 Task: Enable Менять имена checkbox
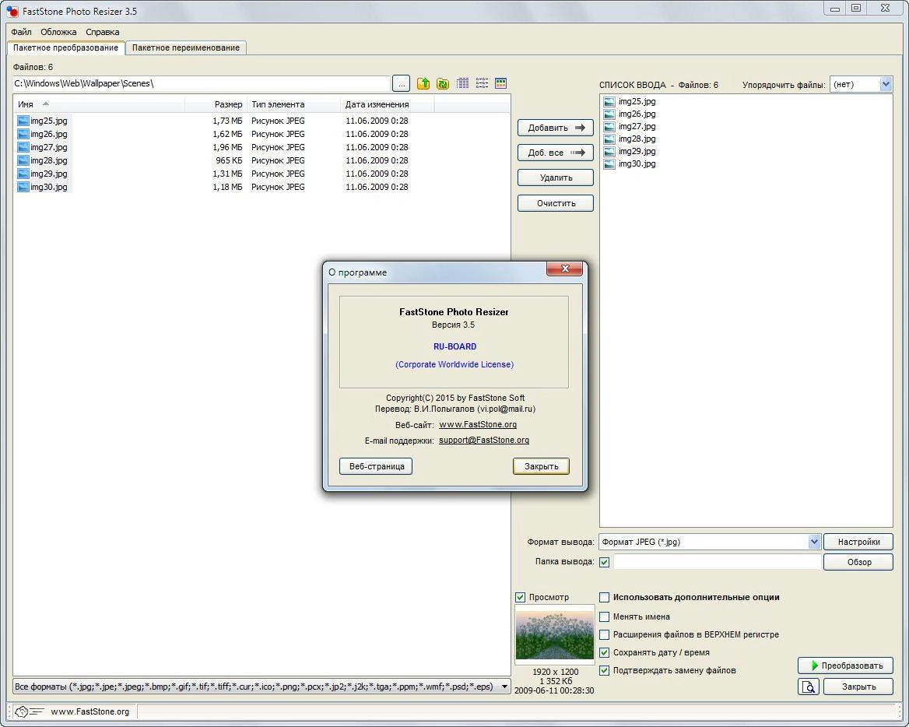click(604, 616)
